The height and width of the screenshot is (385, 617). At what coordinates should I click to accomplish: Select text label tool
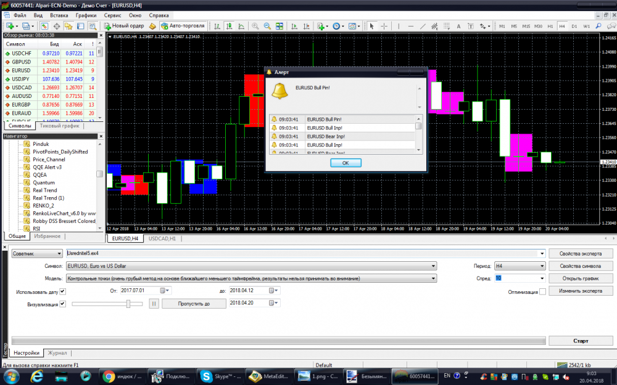[471, 26]
